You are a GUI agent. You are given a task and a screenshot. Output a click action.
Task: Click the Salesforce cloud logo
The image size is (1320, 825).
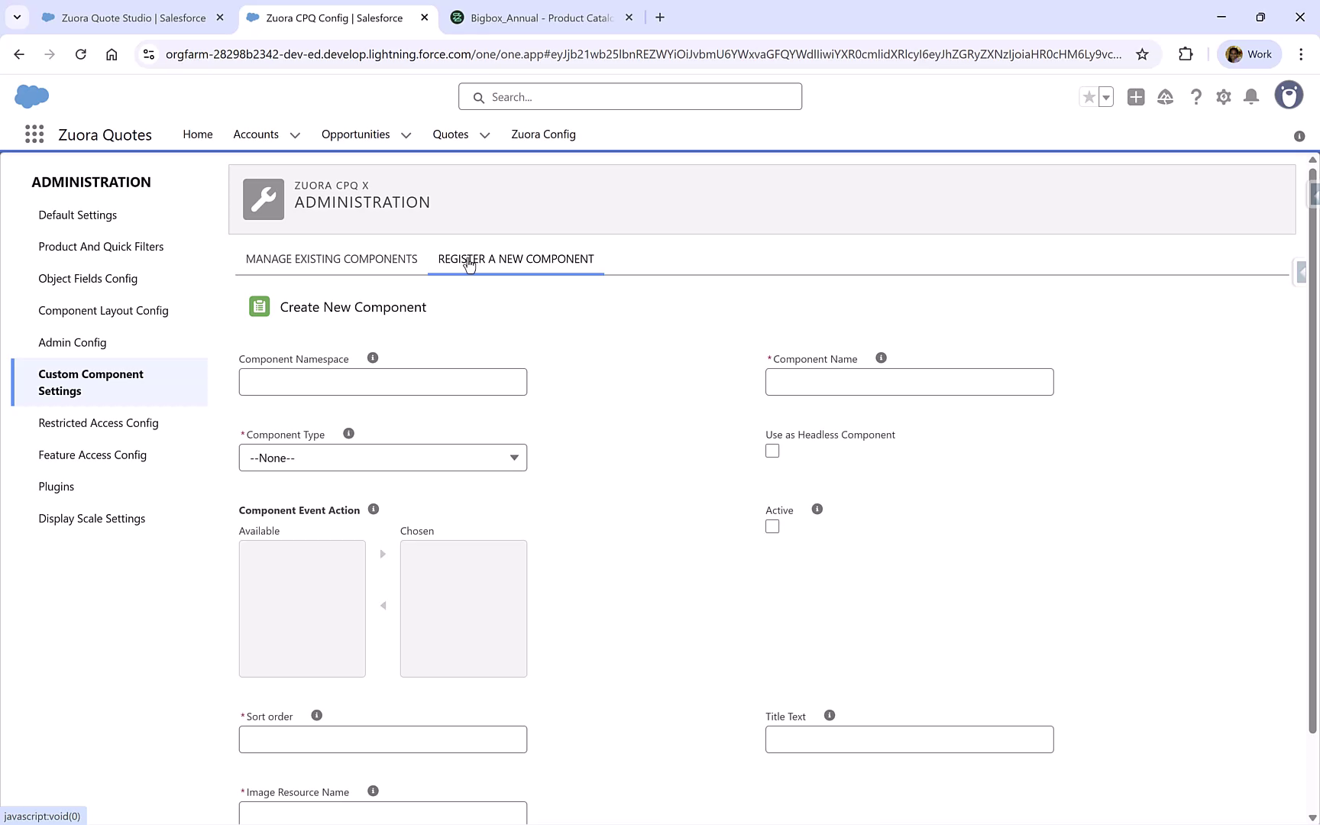pyautogui.click(x=31, y=96)
